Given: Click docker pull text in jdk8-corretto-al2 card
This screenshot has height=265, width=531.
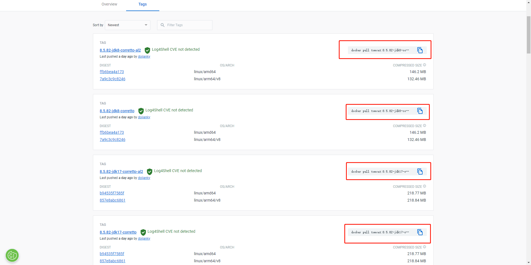Looking at the screenshot, I should pyautogui.click(x=380, y=50).
